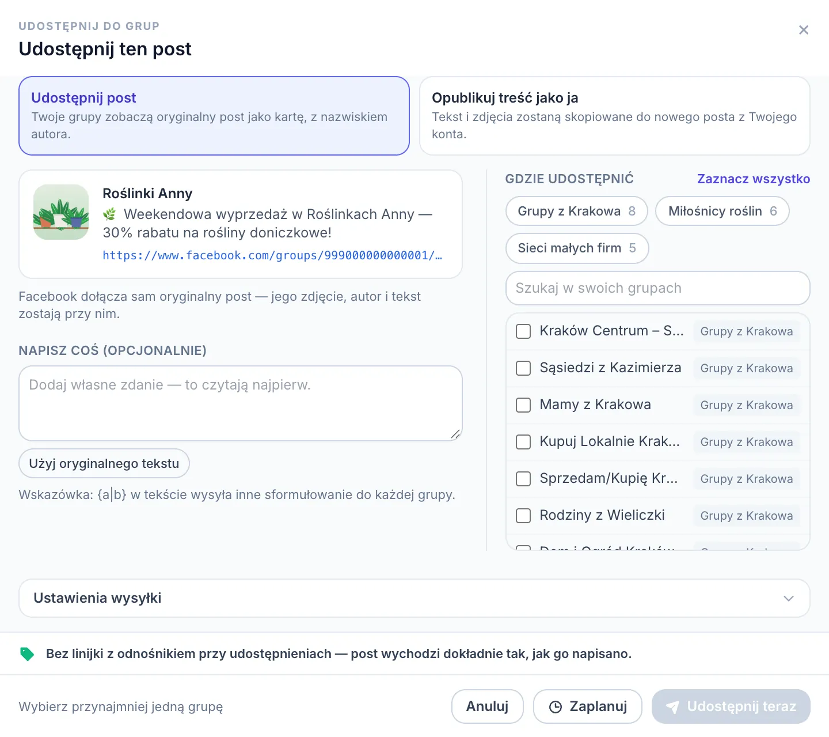
Task: Click Grupy z Krakowa tag beside Rodziny z Wieliczki
Action: point(747,516)
